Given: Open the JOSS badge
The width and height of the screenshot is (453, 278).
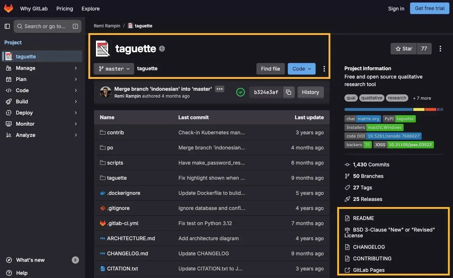Looking at the screenshot, I should pos(403,145).
